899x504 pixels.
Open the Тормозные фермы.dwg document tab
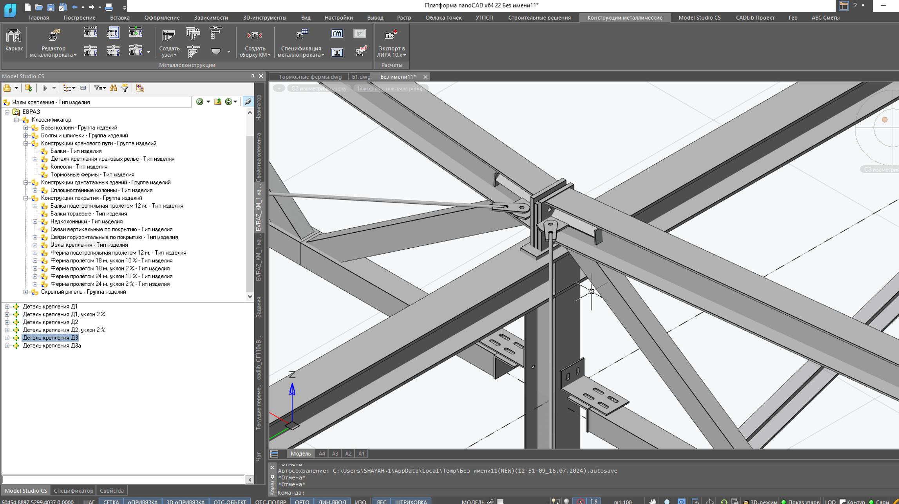(310, 77)
